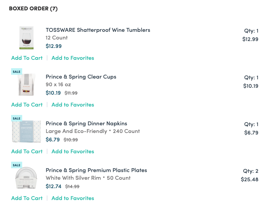This screenshot has height=205, width=274.
Task: Click the Dinner Napkins product image
Action: (x=26, y=131)
